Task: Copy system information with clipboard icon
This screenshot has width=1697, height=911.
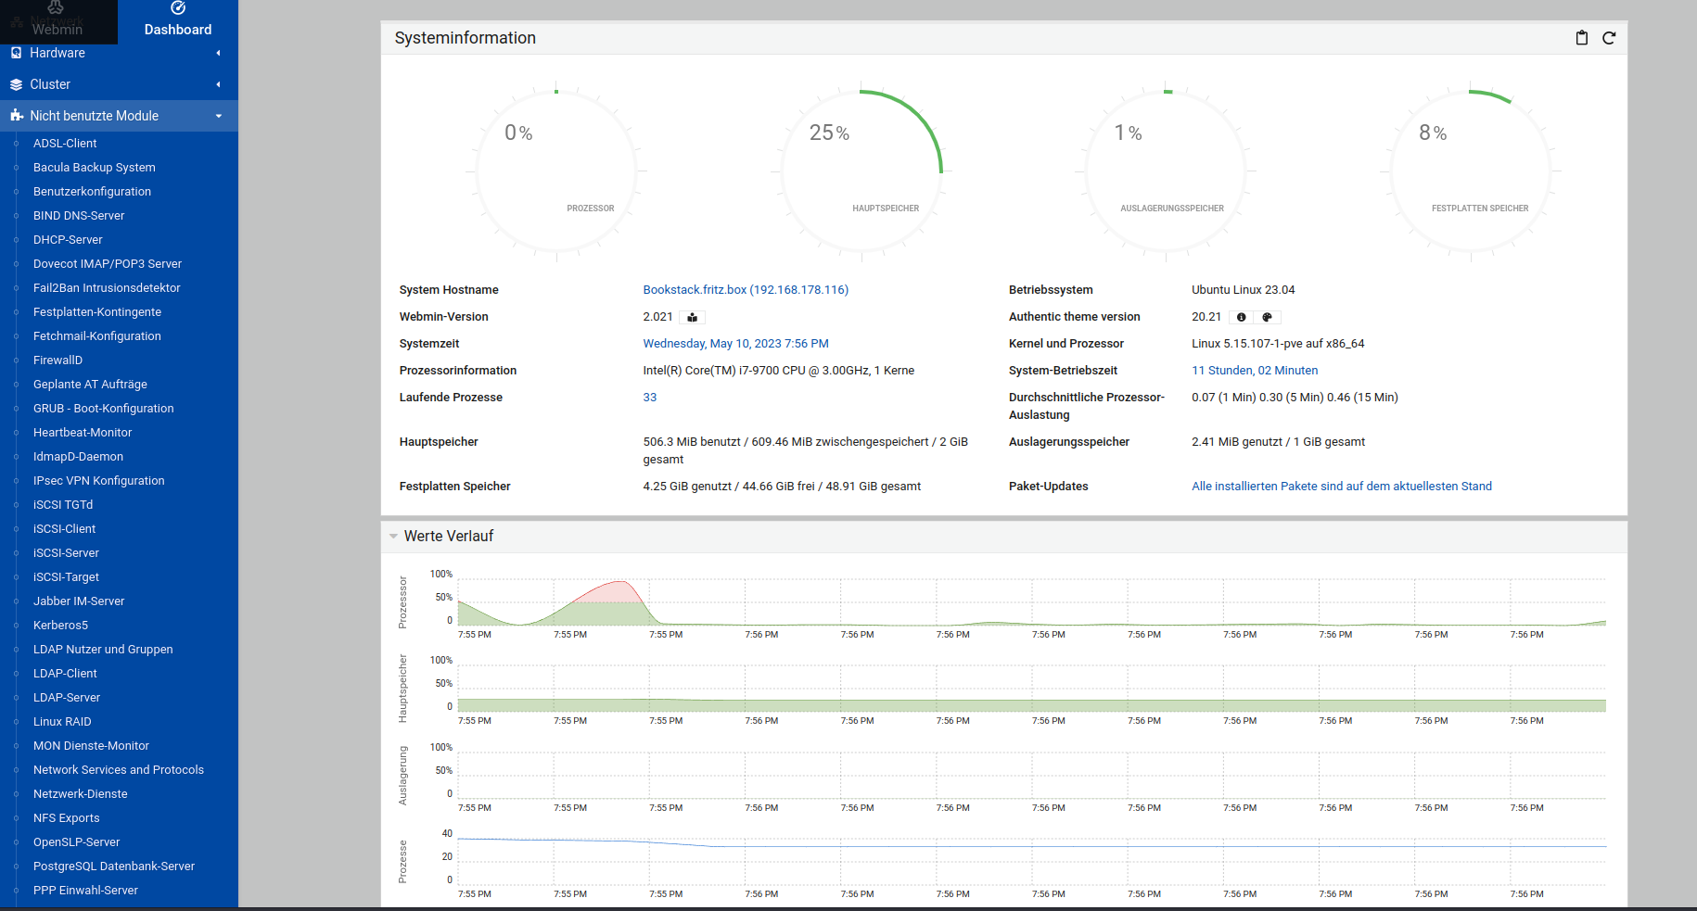Action: (x=1582, y=38)
